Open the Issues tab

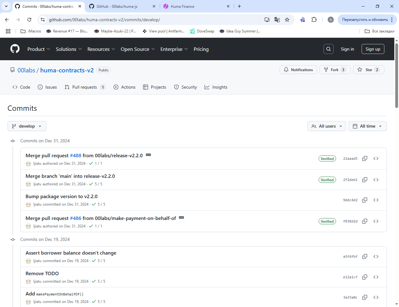click(47, 87)
